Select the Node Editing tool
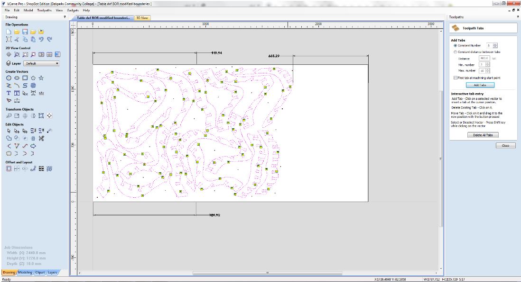 coord(17,131)
